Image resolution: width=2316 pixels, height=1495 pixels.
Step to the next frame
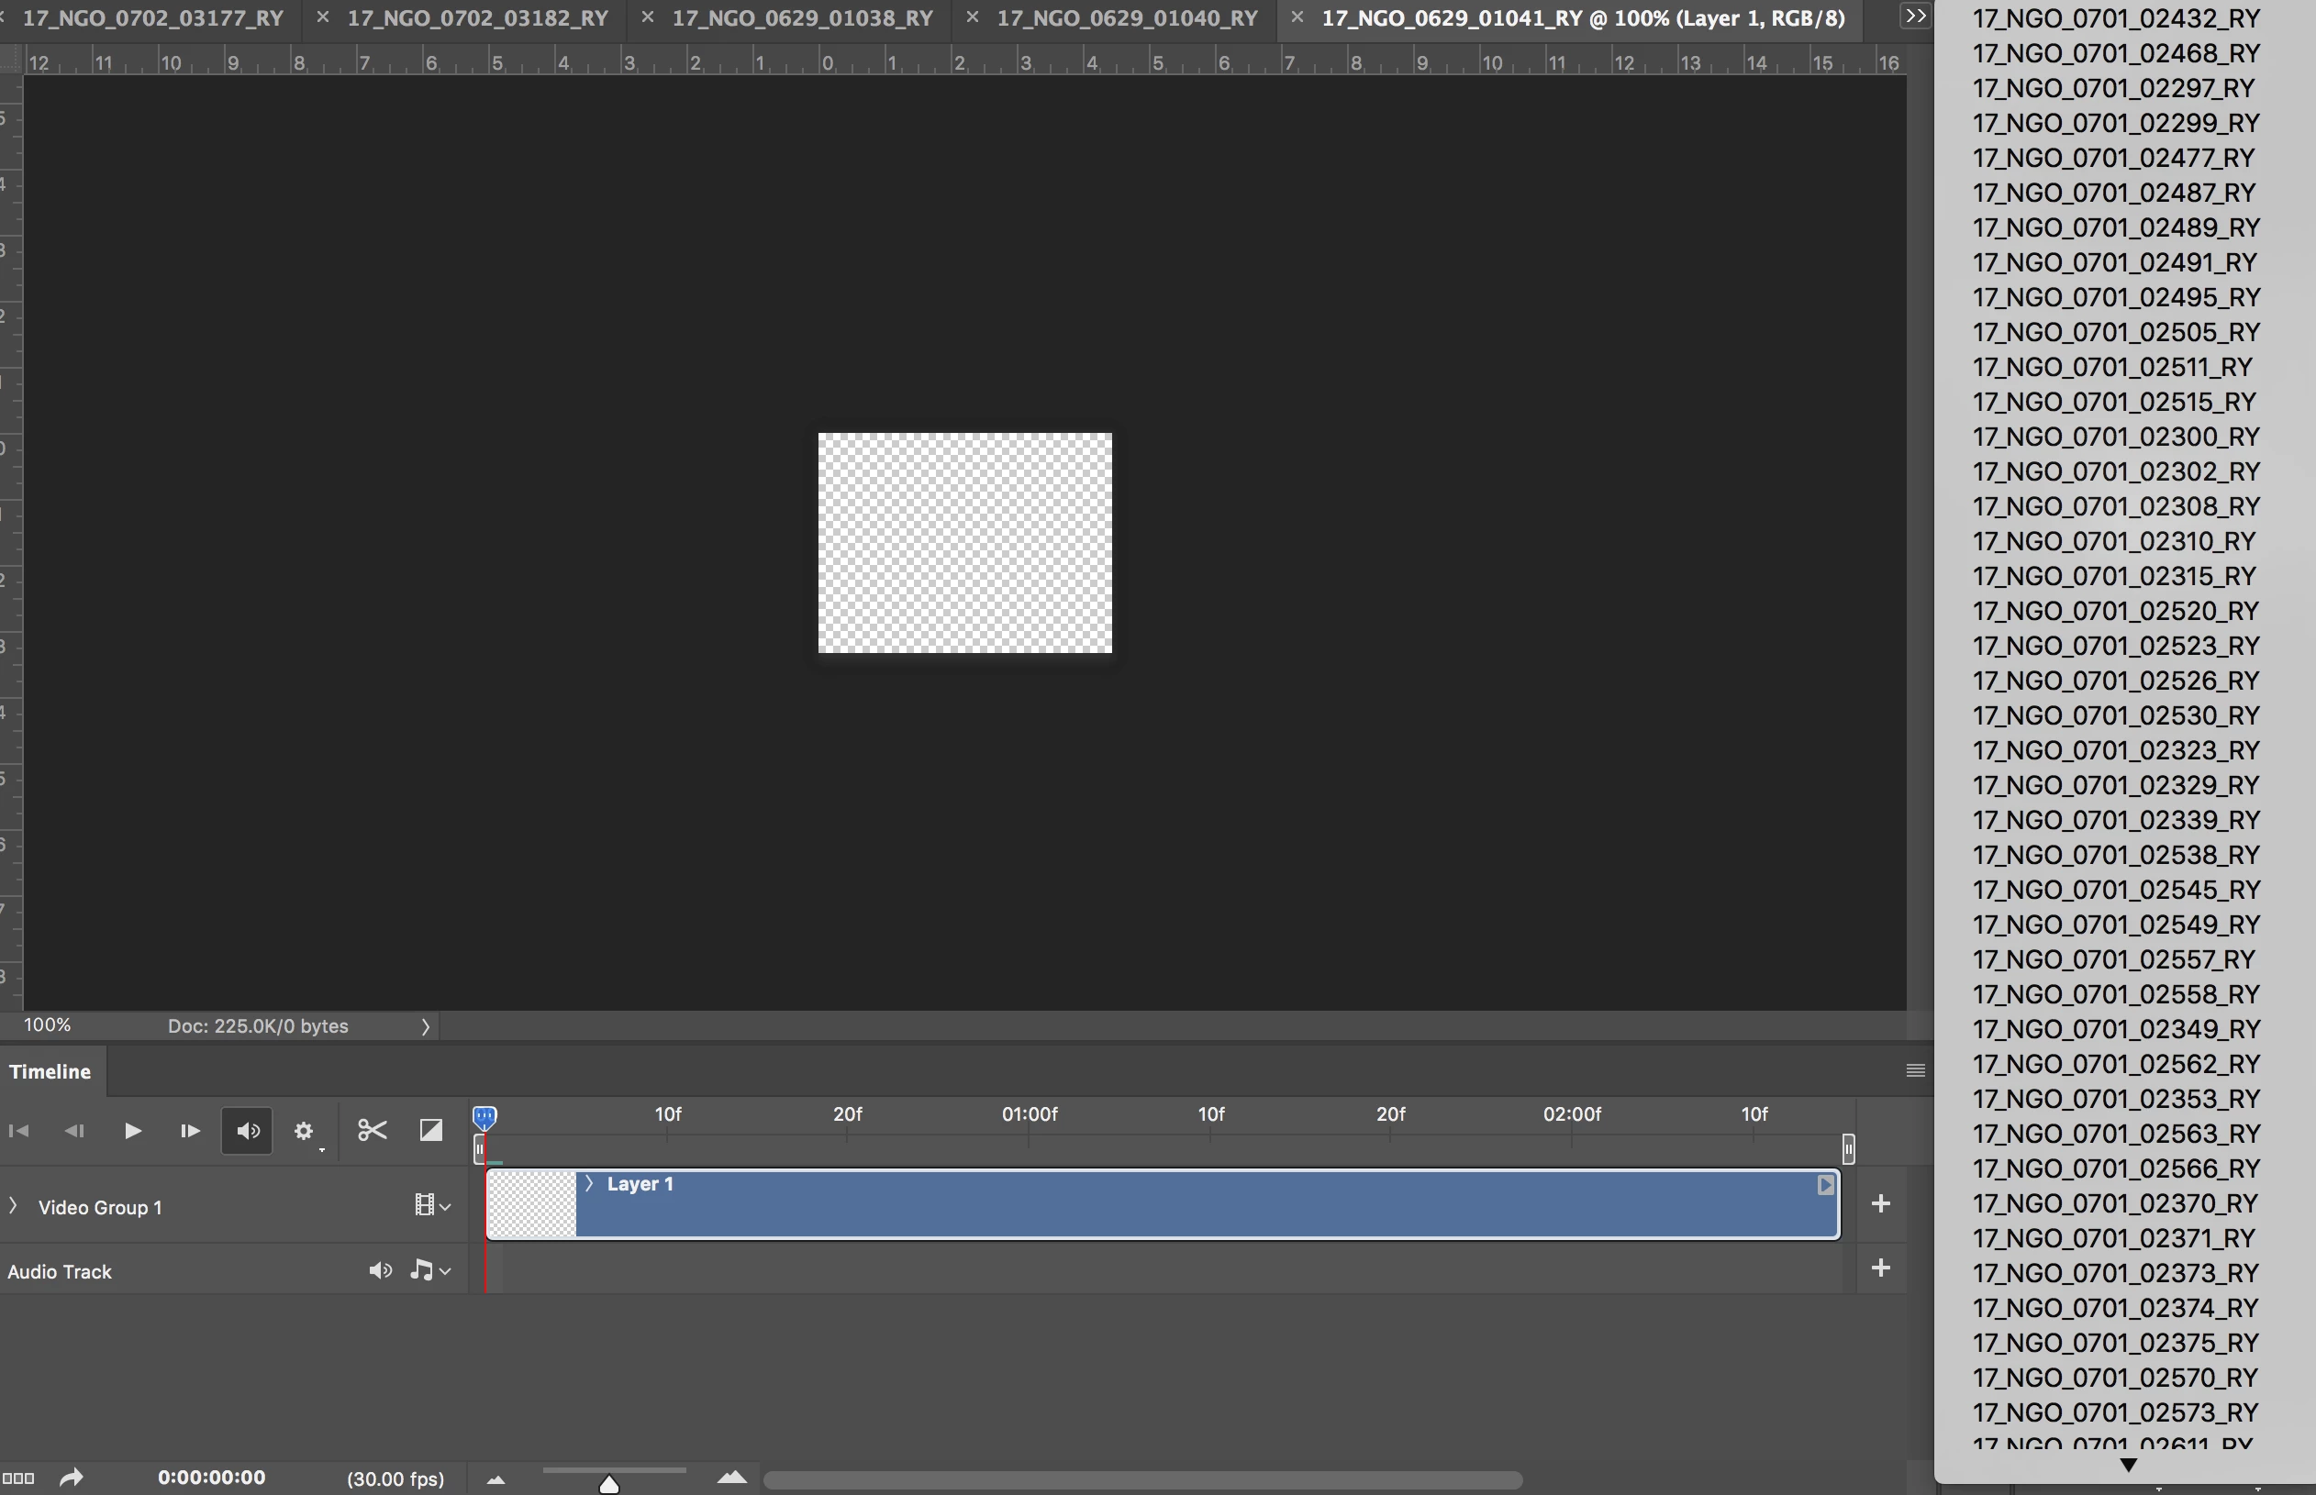tap(189, 1131)
